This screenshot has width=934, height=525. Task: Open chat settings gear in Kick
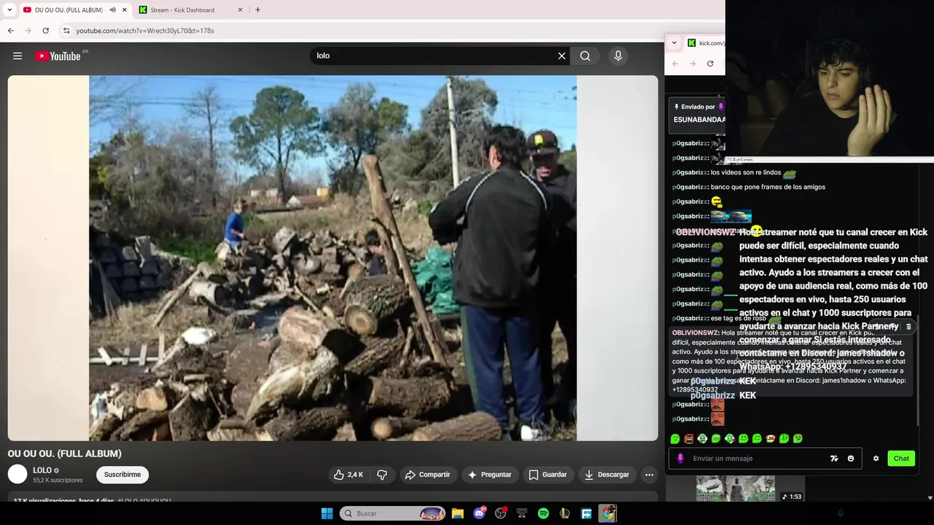click(876, 459)
